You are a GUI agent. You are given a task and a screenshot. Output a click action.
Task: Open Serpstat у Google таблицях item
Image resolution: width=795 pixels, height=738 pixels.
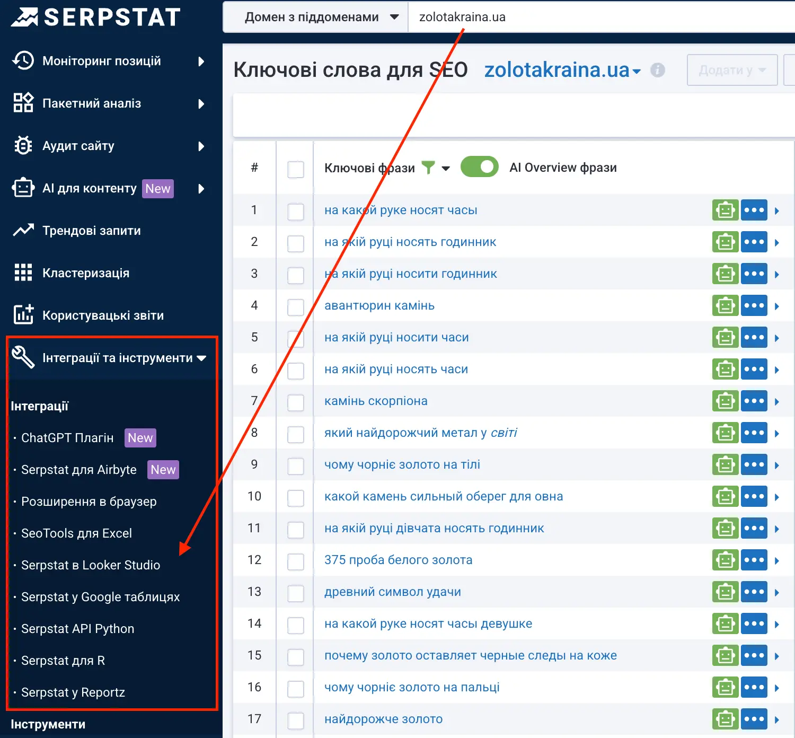click(101, 597)
